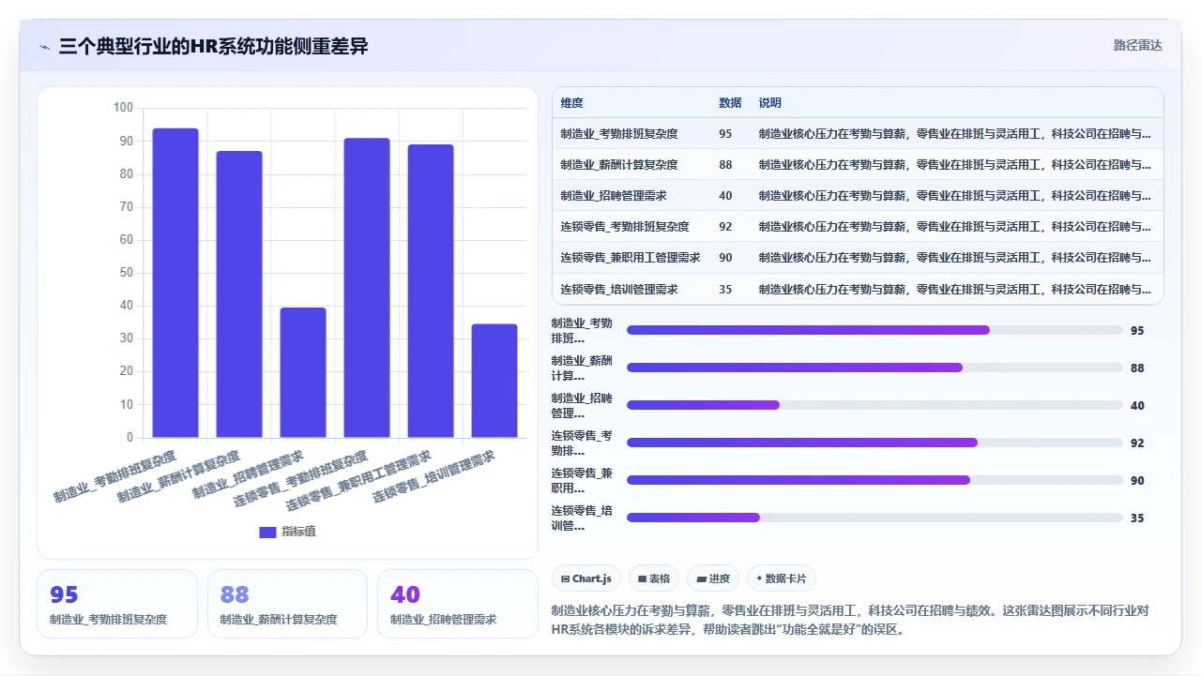The width and height of the screenshot is (1201, 676).
Task: Click the 连锁零售_兼职用工管理需求 bar in the chart
Action: [x=431, y=291]
